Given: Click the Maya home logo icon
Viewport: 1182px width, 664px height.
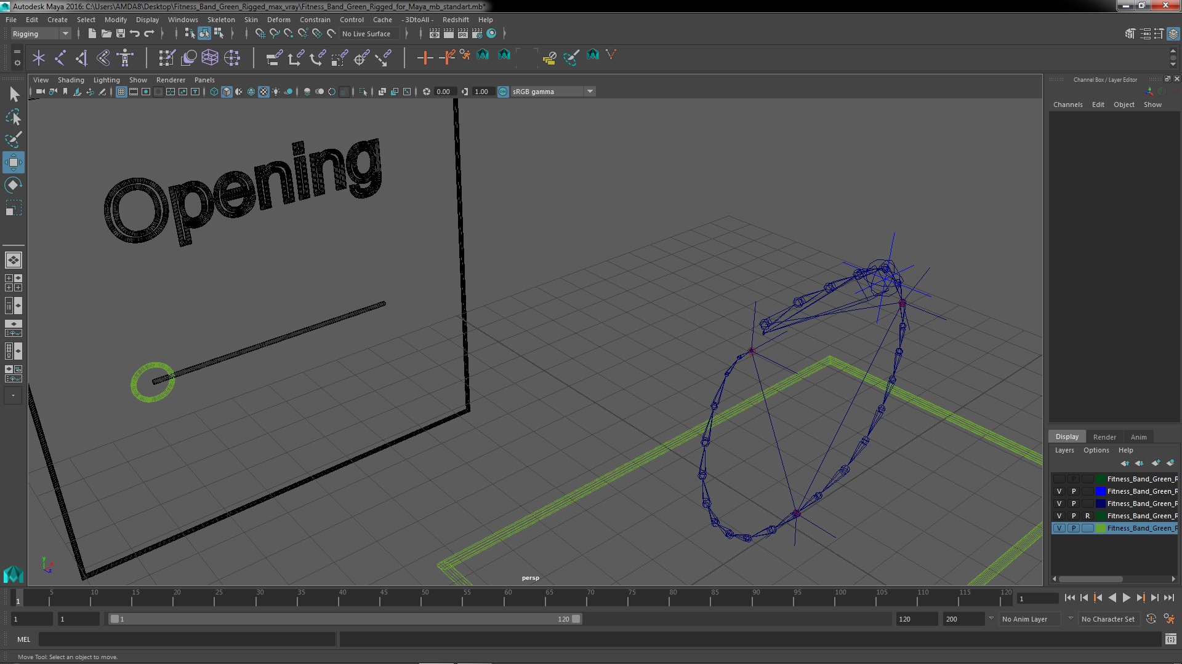Looking at the screenshot, I should (14, 574).
